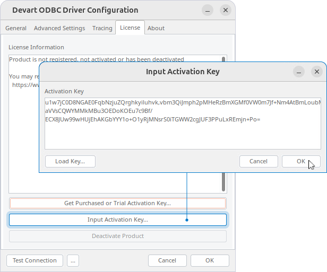
Task: Open the Advanced Settings tab
Action: coord(59,28)
